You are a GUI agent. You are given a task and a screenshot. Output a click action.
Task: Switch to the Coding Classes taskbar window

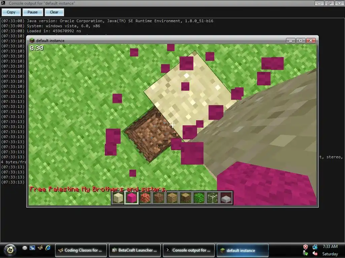coord(81,250)
